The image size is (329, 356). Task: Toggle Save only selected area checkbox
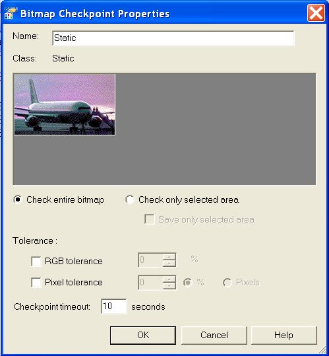[150, 219]
